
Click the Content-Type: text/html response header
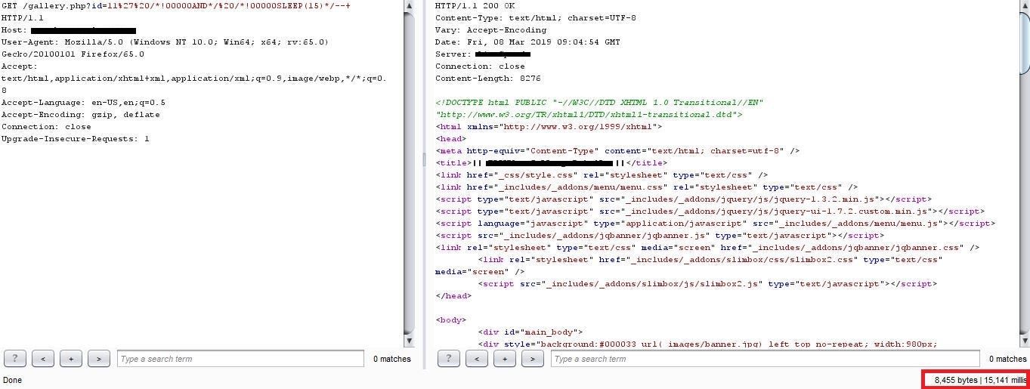pyautogui.click(x=535, y=17)
